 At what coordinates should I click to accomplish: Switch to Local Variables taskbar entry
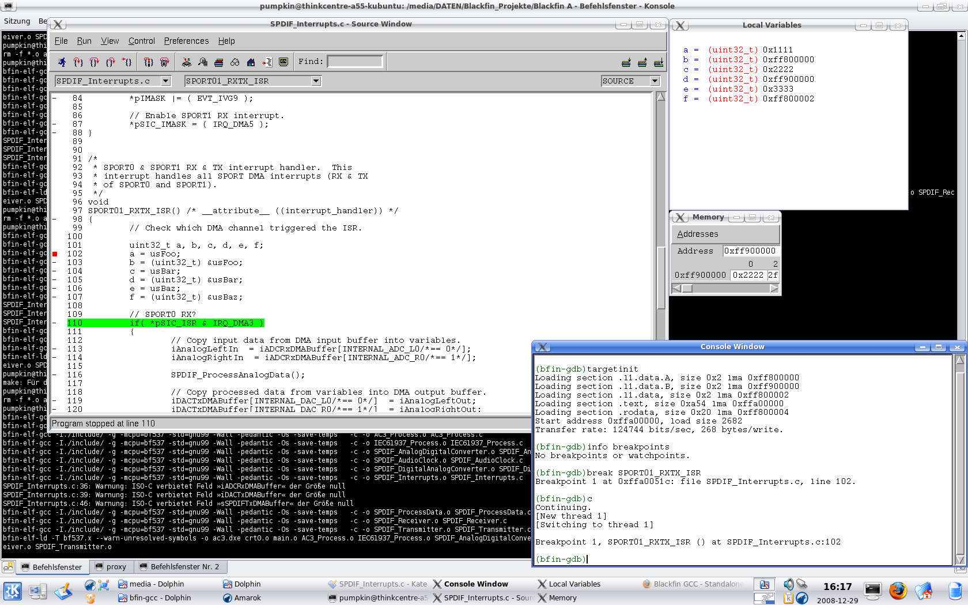pyautogui.click(x=569, y=584)
